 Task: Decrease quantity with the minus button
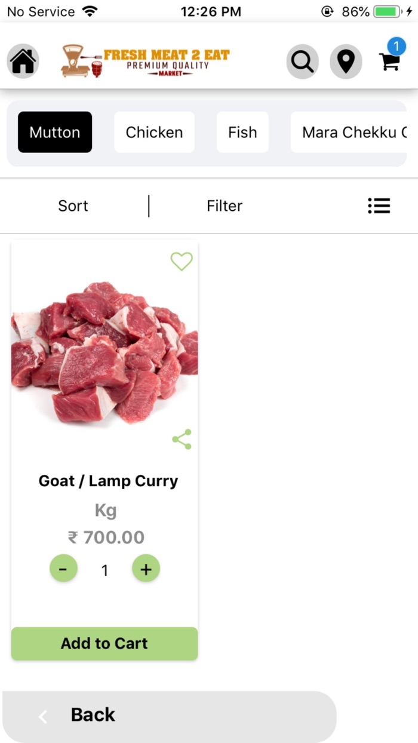click(64, 569)
